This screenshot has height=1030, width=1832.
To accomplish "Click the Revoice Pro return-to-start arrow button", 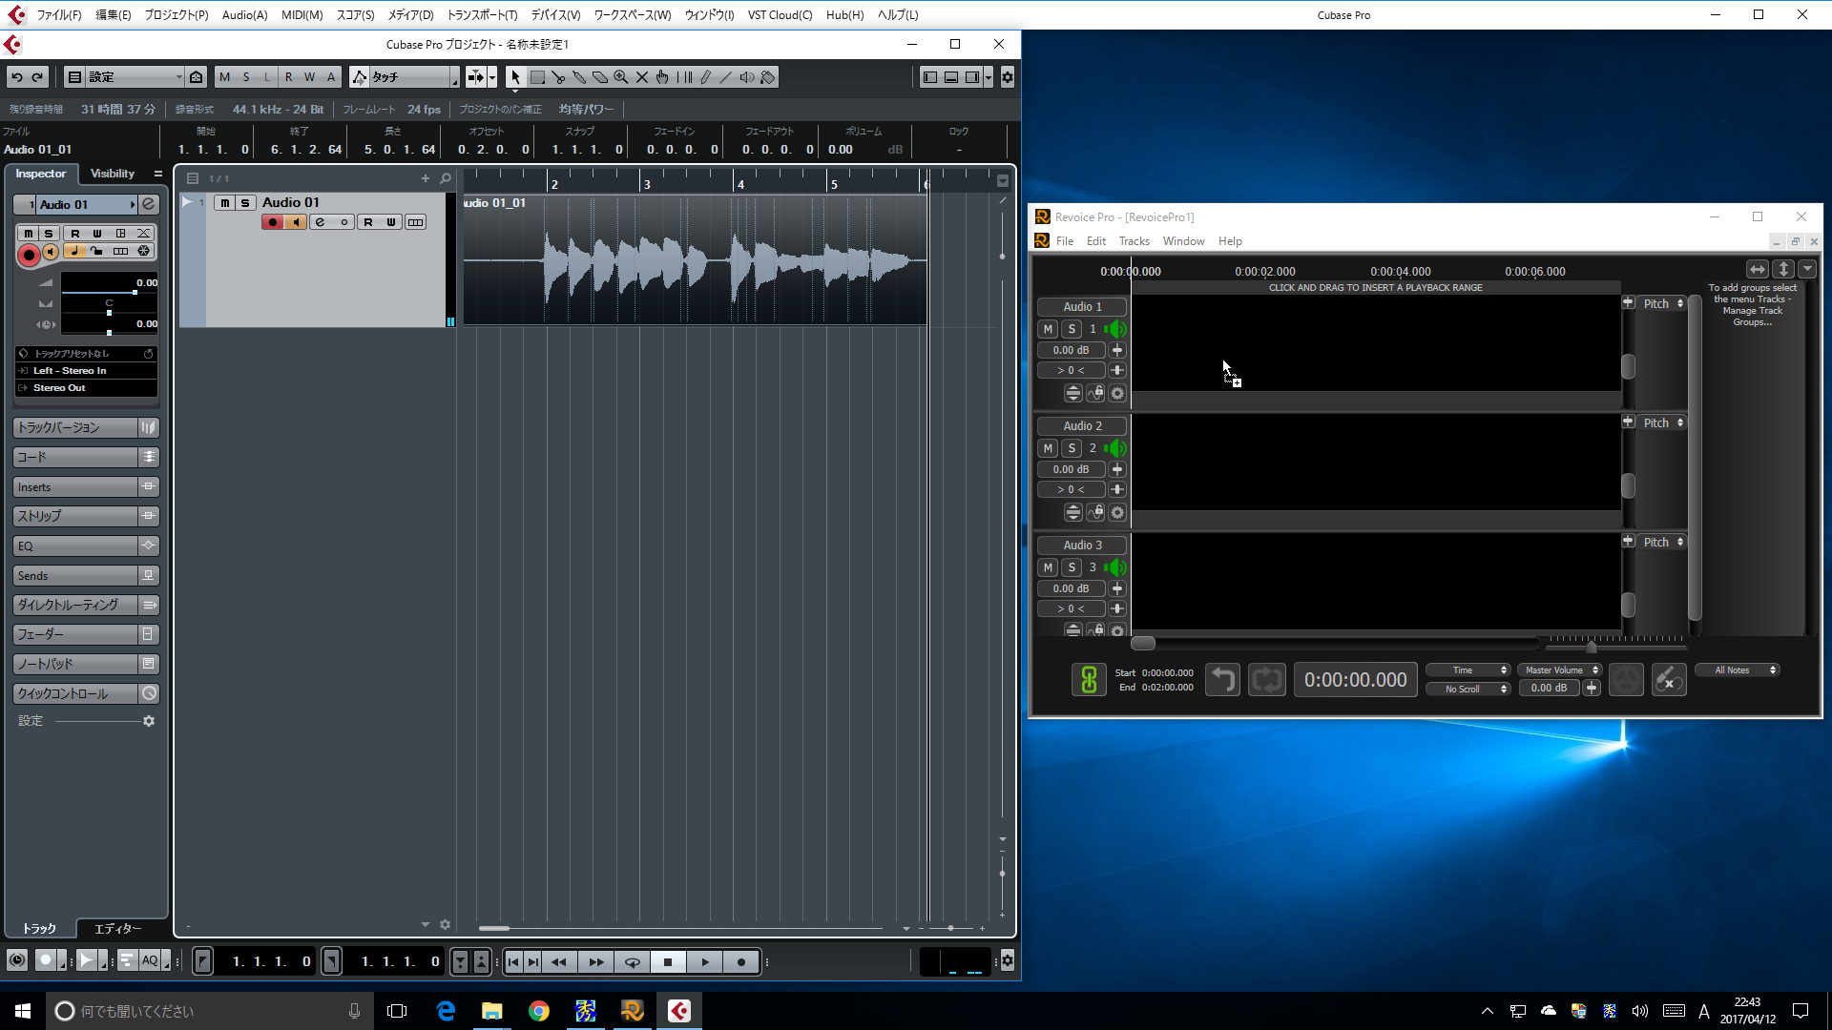I will point(1222,680).
